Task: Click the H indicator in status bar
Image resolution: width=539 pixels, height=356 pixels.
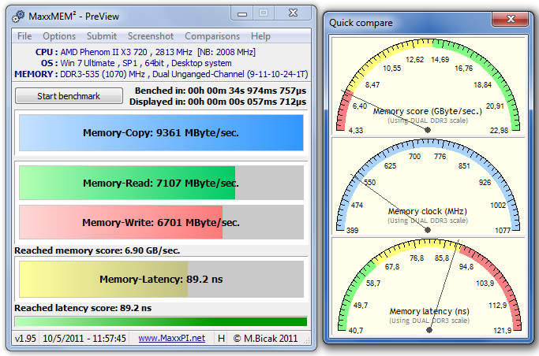Action: pyautogui.click(x=222, y=338)
